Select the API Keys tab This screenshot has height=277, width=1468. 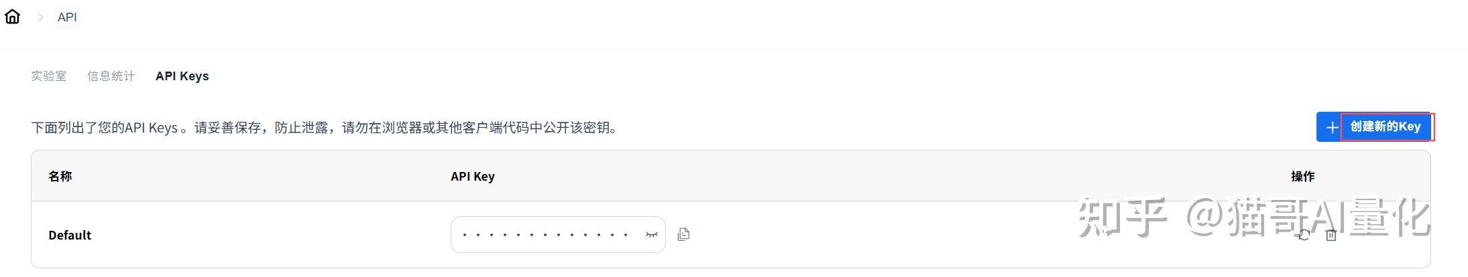[x=182, y=76]
